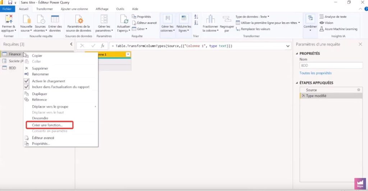This screenshot has width=368, height=191.
Task: Click Fermer & appliquer icon
Action: coord(9,19)
